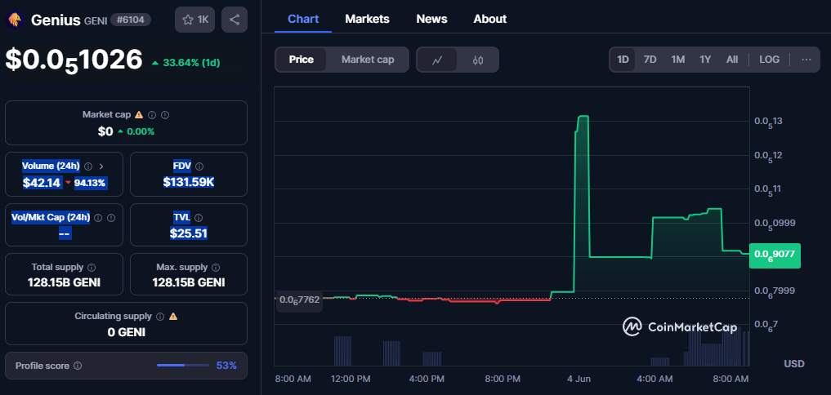Click the $131.59K FDV value

click(x=189, y=182)
